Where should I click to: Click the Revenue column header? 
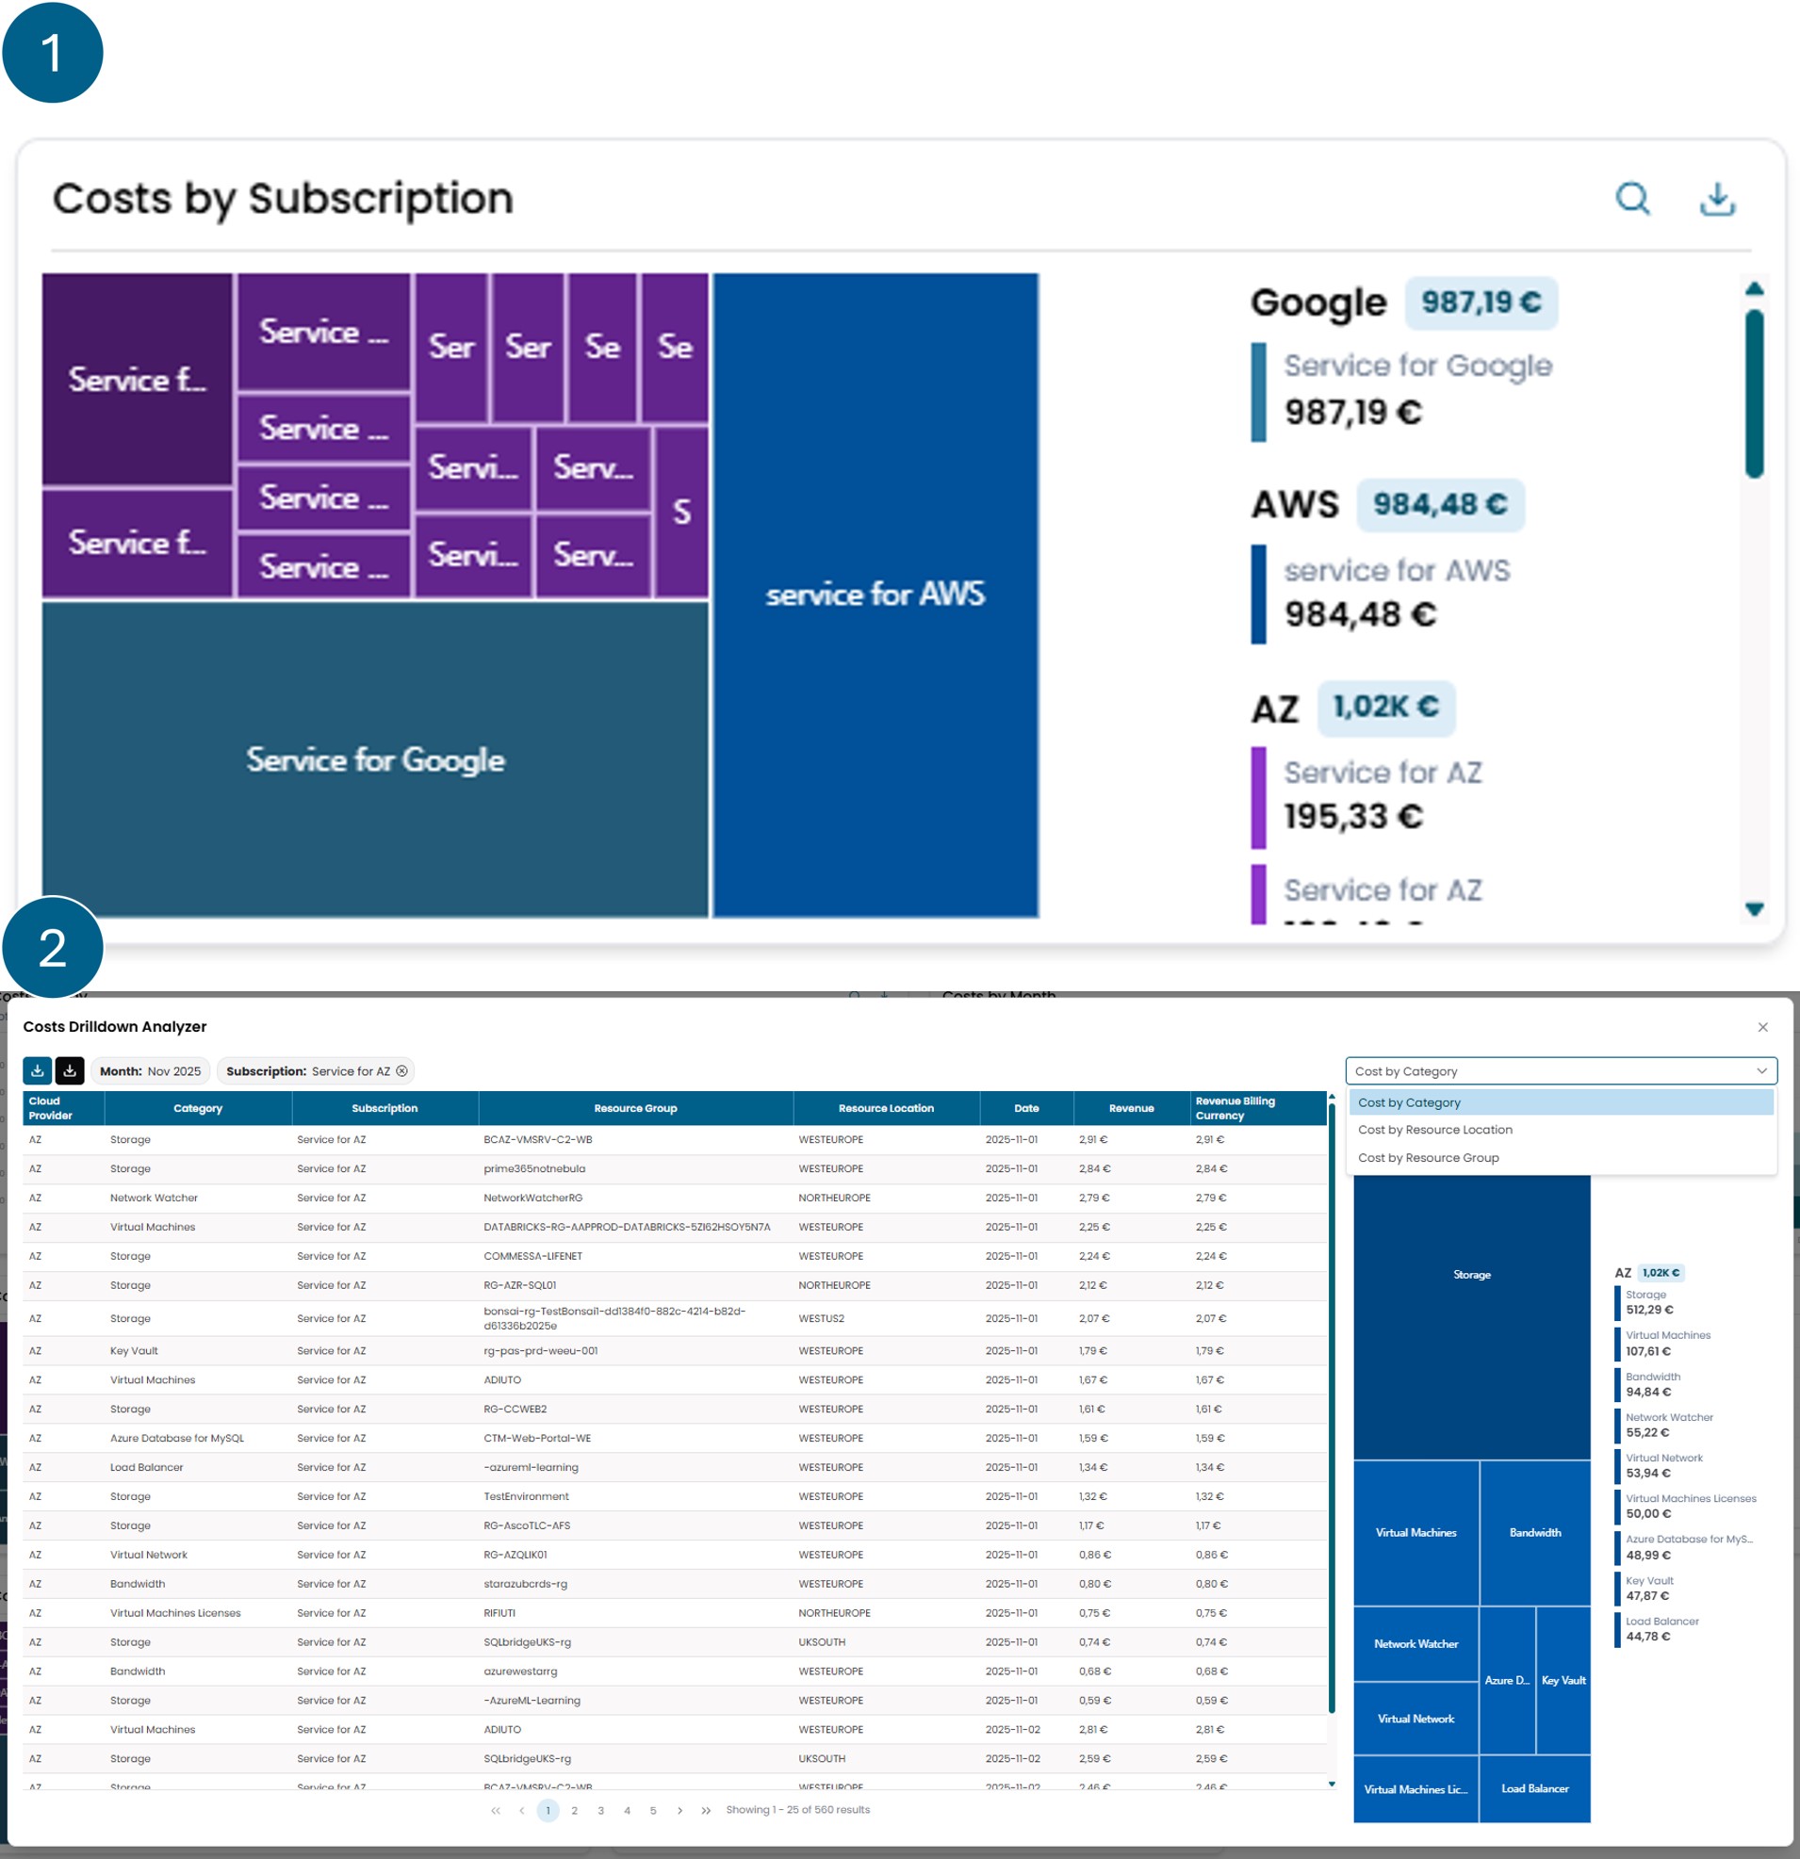pyautogui.click(x=1131, y=1108)
